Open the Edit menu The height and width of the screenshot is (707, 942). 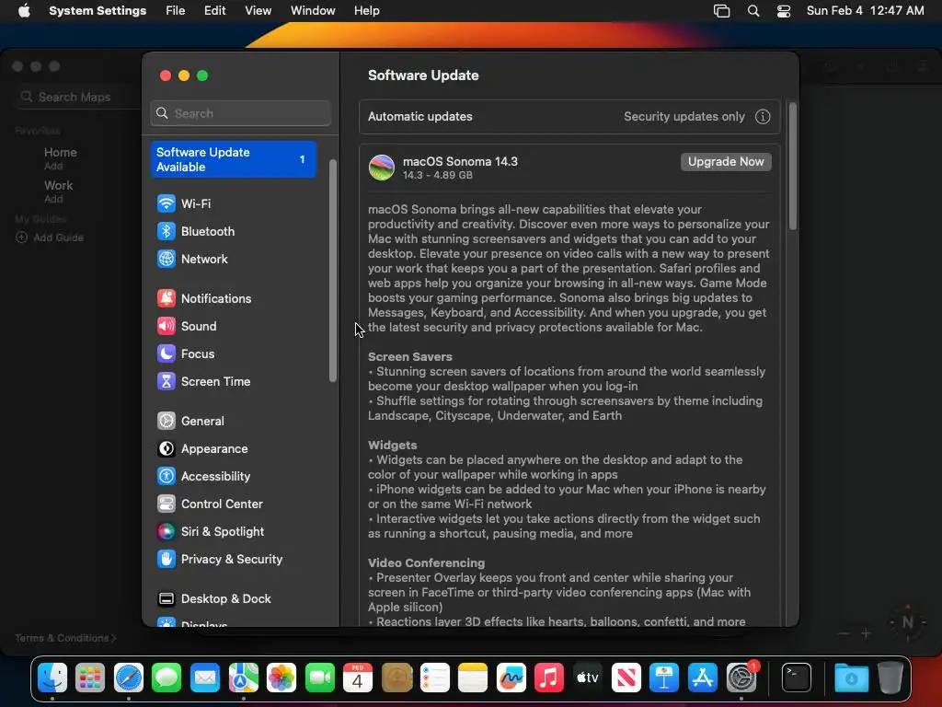click(214, 11)
